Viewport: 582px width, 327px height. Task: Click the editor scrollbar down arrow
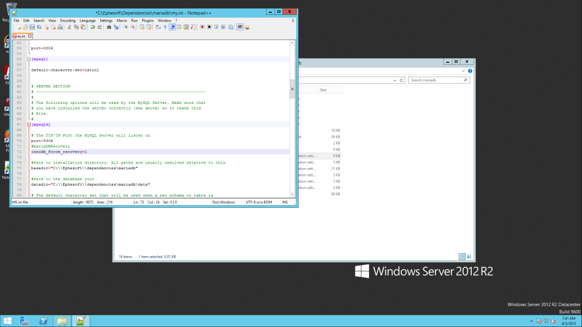(292, 194)
